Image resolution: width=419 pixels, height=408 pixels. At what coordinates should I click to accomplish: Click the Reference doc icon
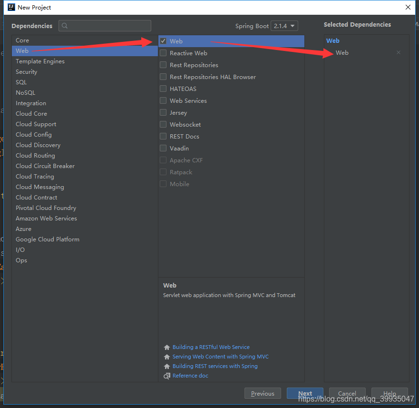click(x=167, y=376)
